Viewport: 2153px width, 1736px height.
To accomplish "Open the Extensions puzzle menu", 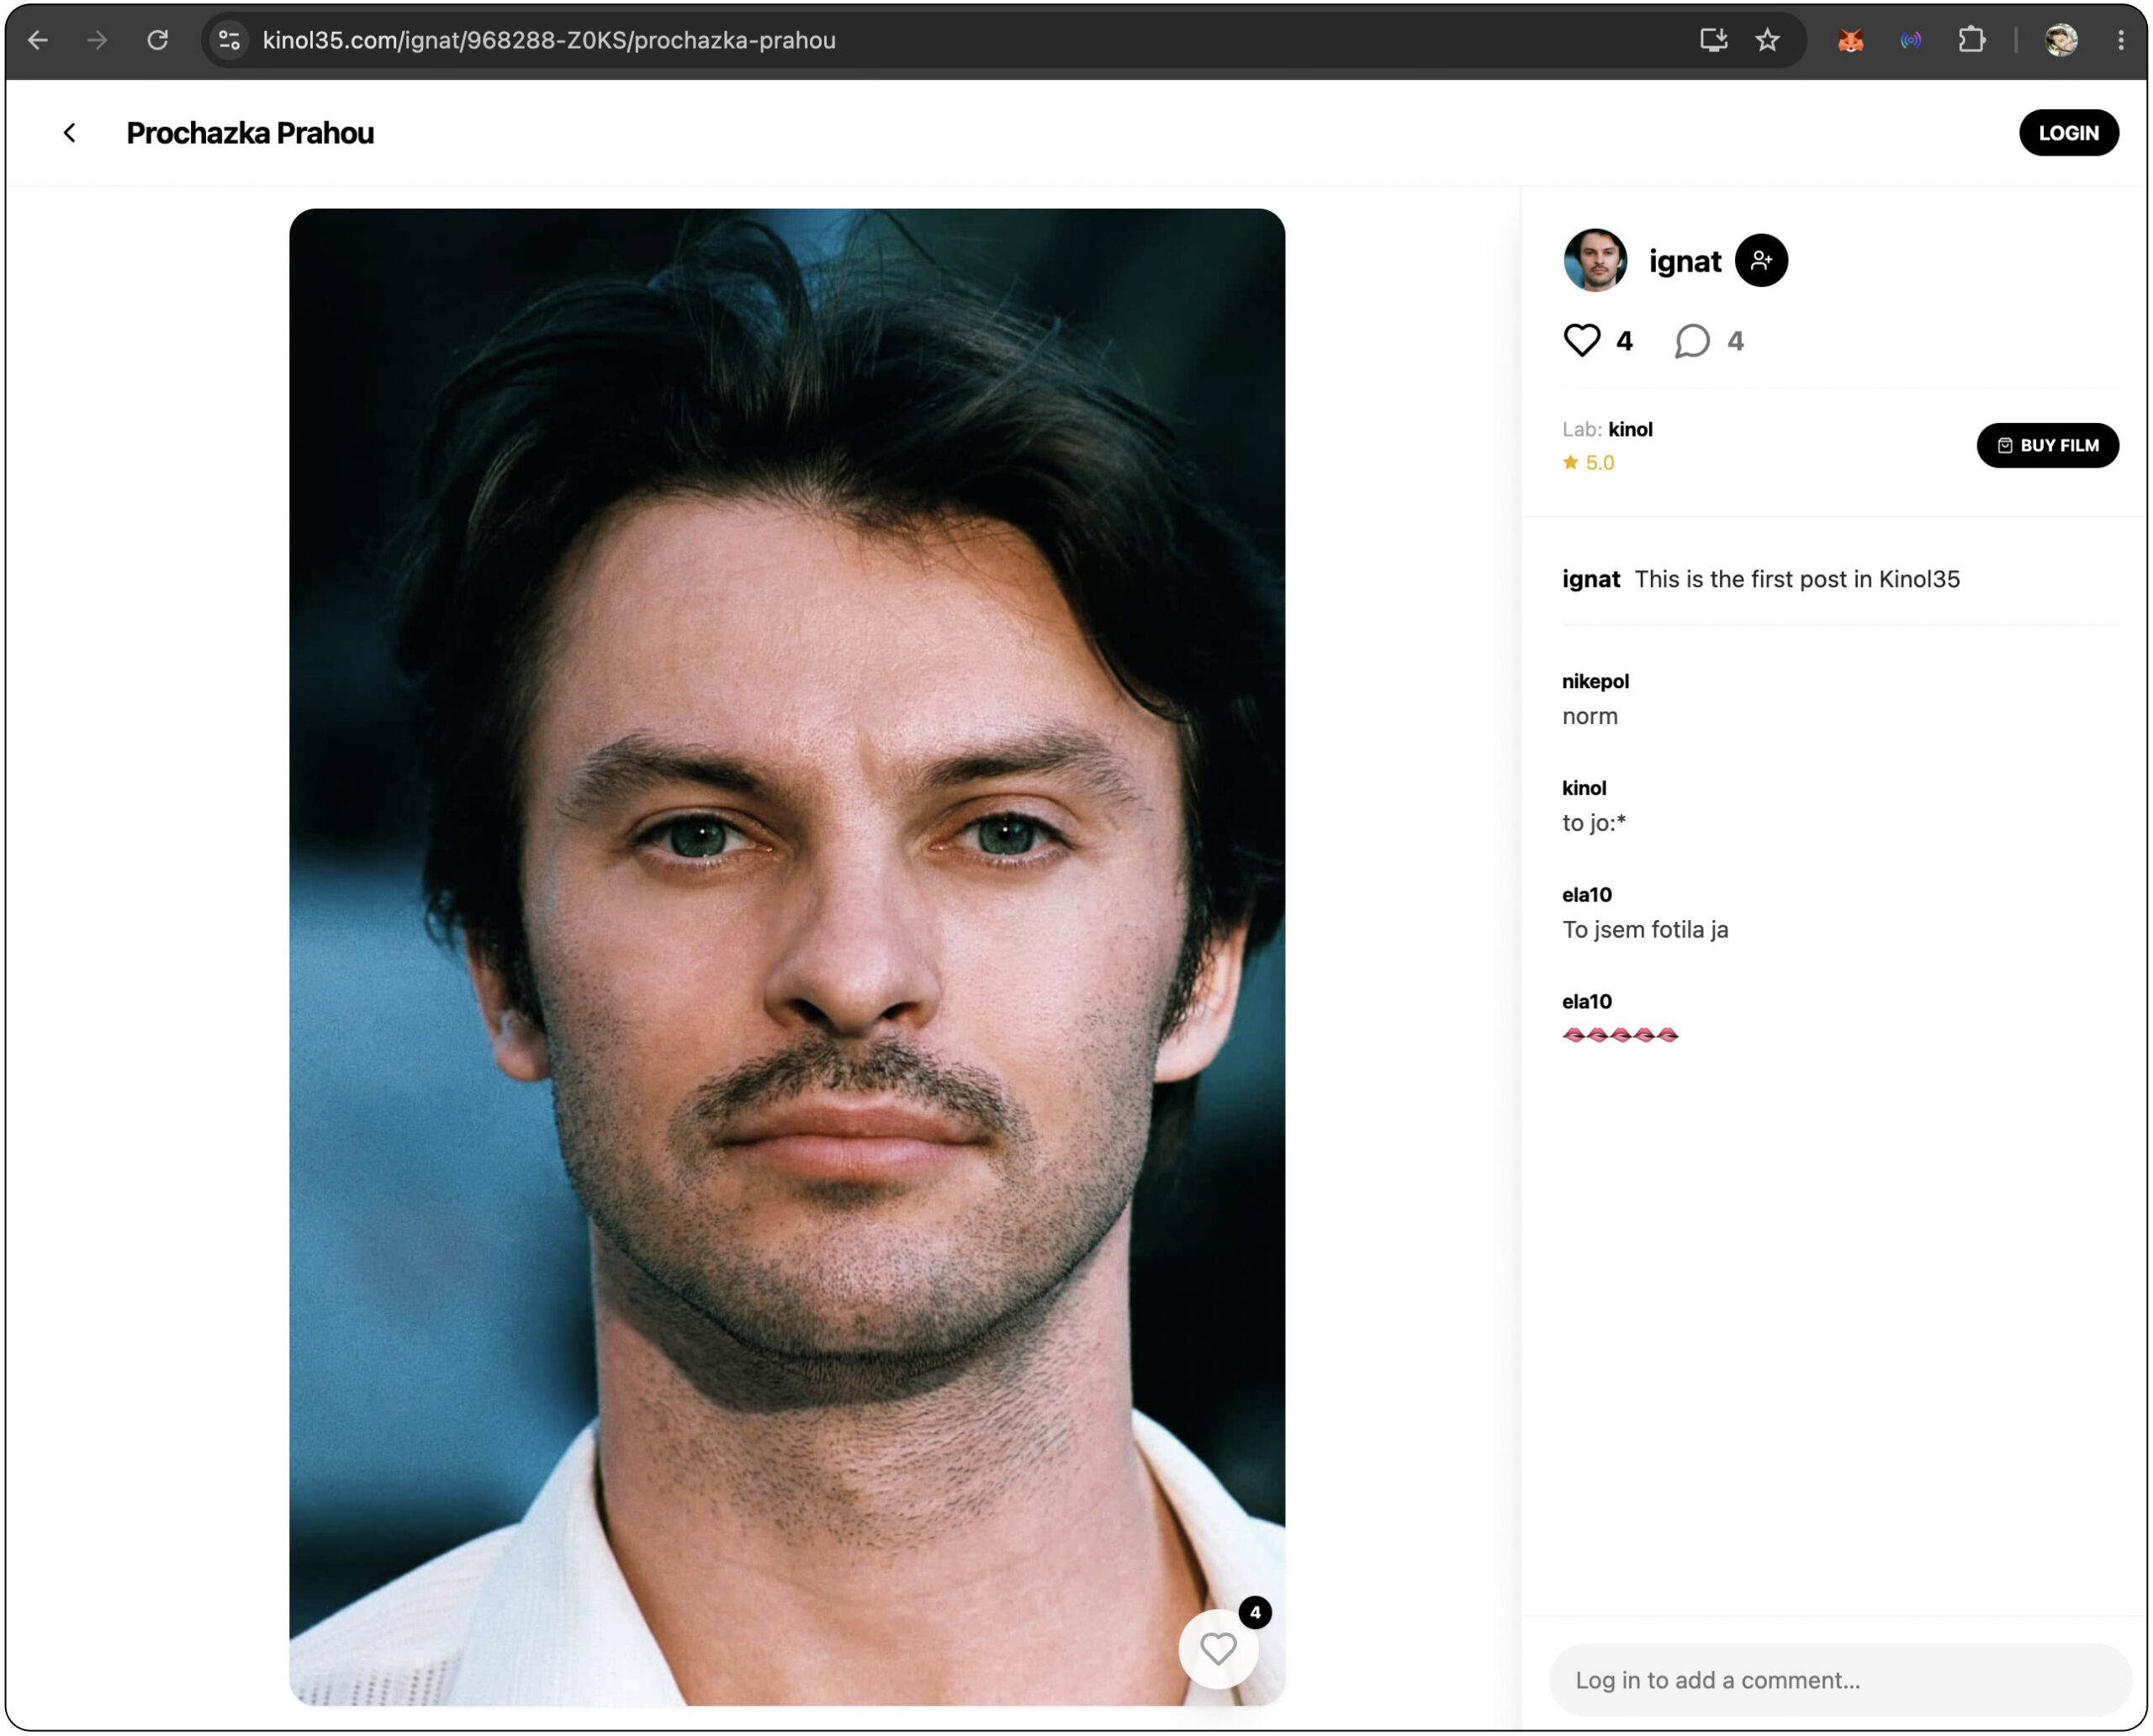I will click(x=1970, y=40).
